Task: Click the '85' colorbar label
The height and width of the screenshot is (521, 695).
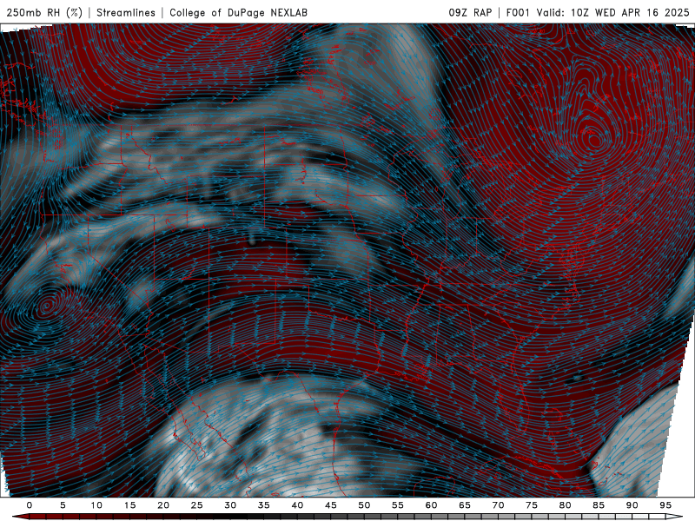Action: click(x=599, y=505)
